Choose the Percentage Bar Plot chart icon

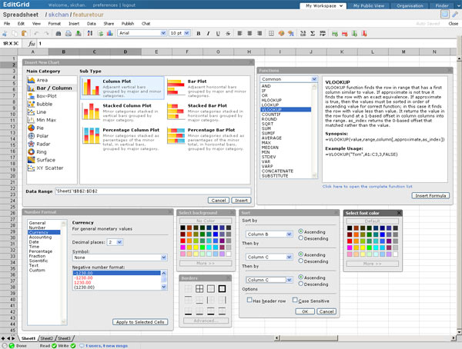coord(176,136)
